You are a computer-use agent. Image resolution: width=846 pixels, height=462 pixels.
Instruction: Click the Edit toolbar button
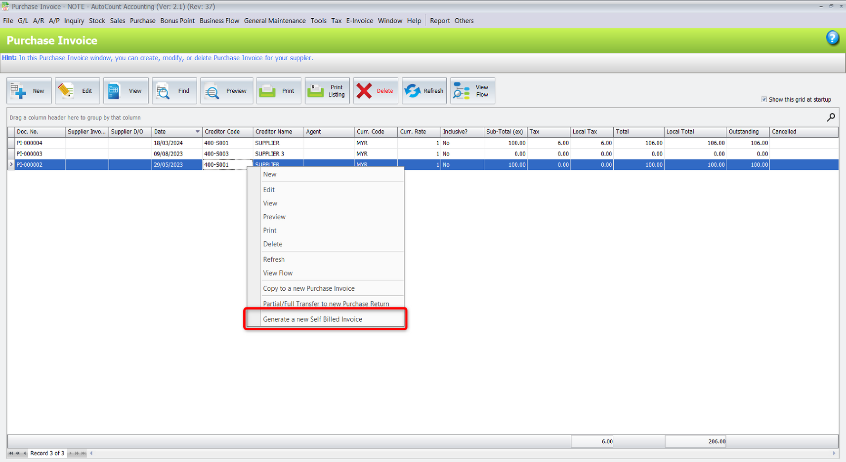pos(78,91)
